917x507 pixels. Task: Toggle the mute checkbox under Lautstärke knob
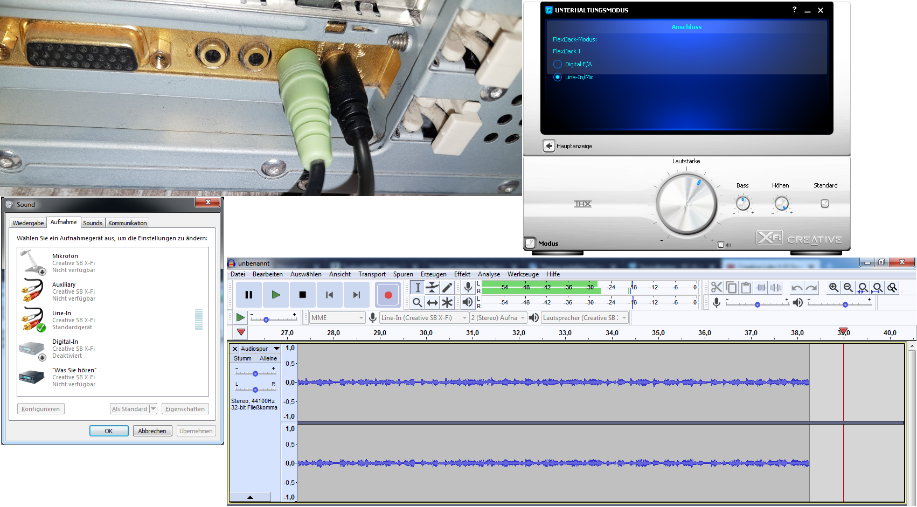coord(721,245)
